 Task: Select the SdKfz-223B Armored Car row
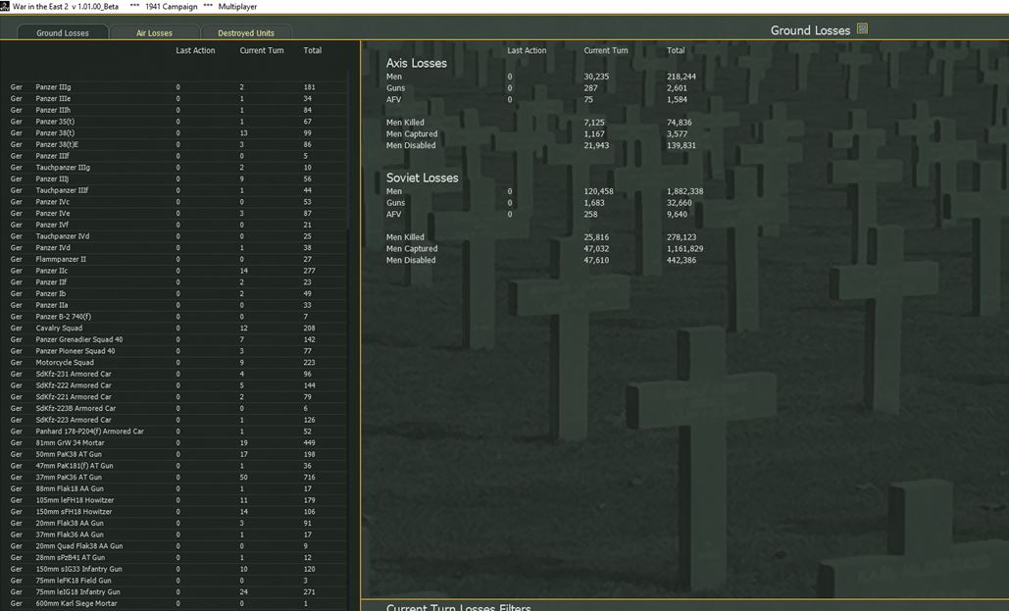(x=177, y=409)
